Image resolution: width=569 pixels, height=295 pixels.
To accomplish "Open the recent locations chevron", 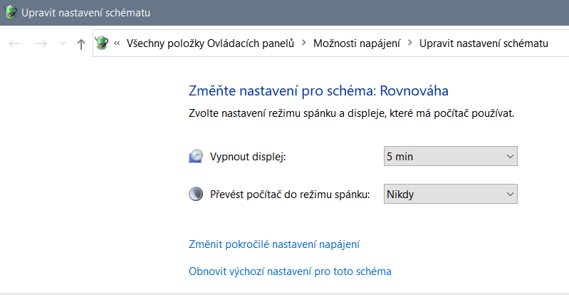I will point(63,44).
